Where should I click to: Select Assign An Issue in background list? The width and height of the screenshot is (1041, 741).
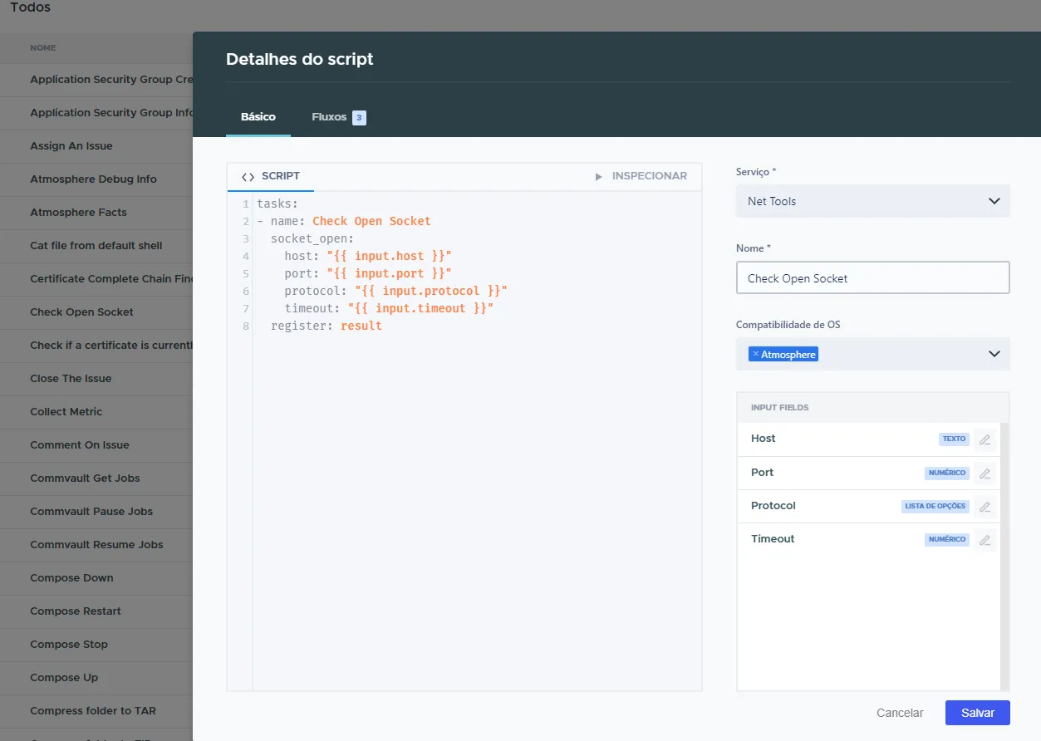(x=96, y=146)
